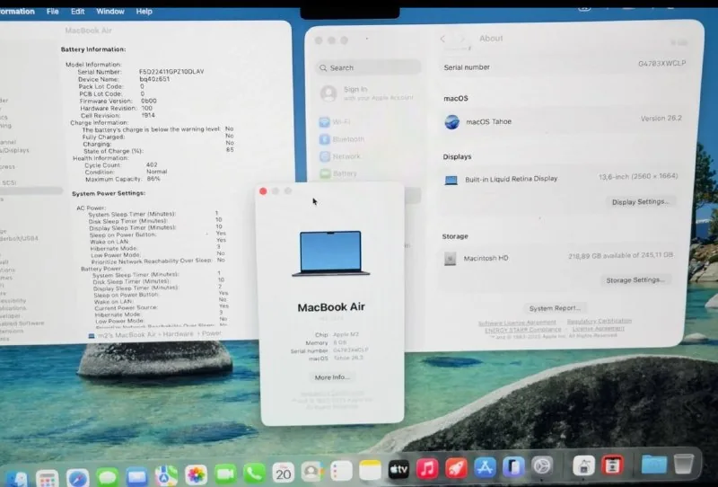Open the Edit menu
Image resolution: width=718 pixels, height=487 pixels.
pos(77,12)
